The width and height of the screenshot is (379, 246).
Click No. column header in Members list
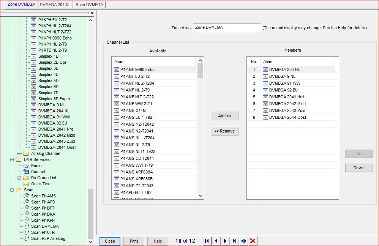(254, 61)
